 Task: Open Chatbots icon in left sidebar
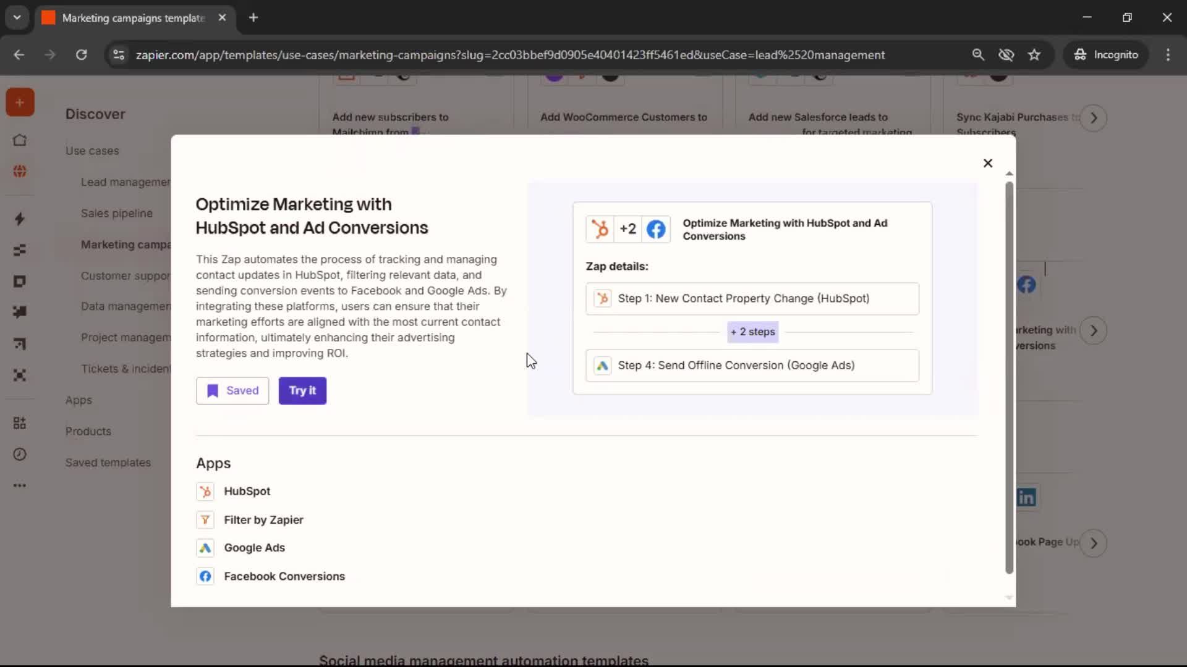(20, 313)
